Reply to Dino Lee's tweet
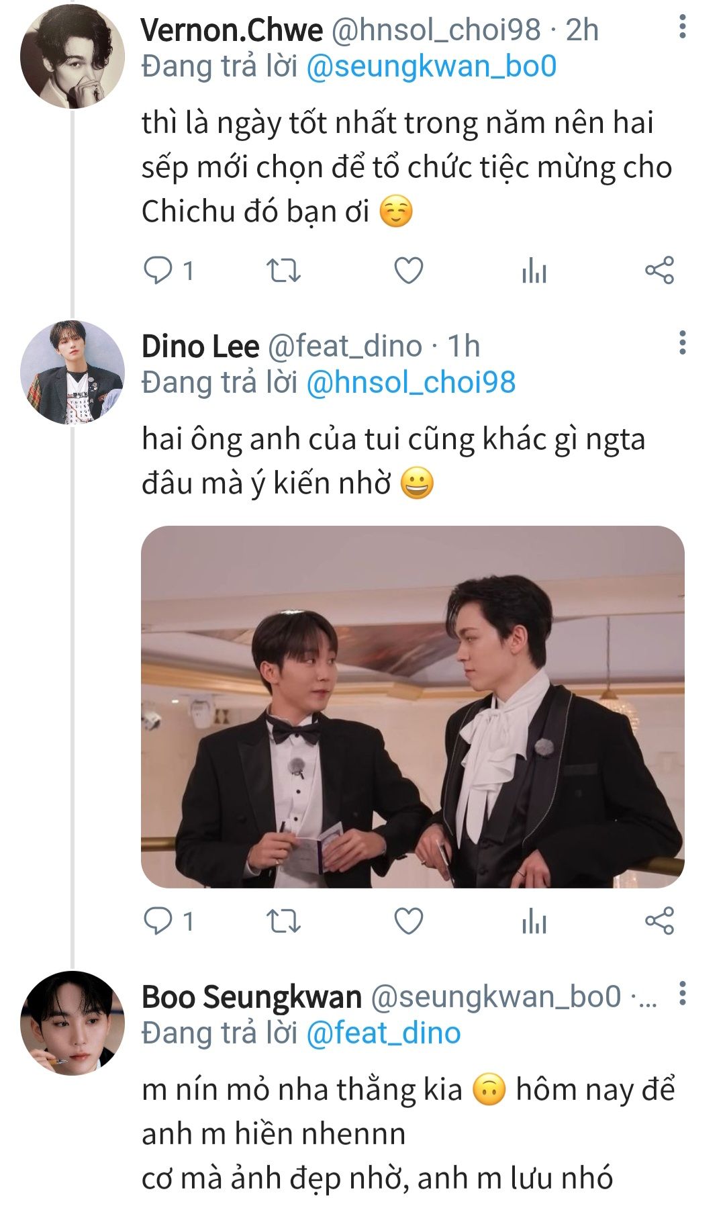The height and width of the screenshot is (1208, 725). (x=158, y=921)
